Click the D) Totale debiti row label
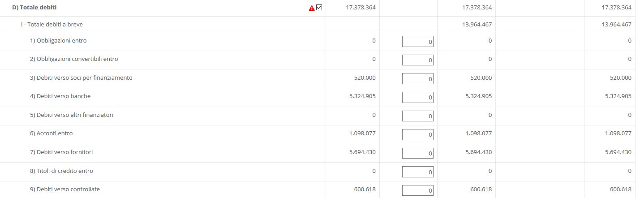Viewport: 640px width, 198px height. click(x=34, y=8)
